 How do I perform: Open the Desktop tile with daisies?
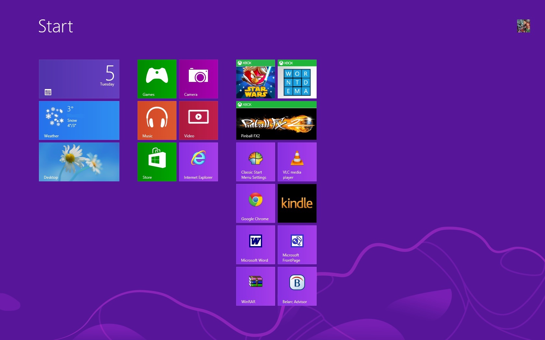pos(79,162)
